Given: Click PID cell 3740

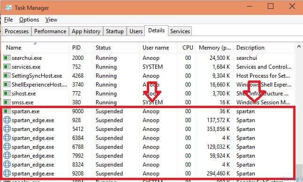Looking at the screenshot, I should 78,84.
